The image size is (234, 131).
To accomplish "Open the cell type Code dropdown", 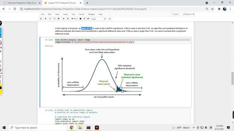I will pyautogui.click(x=99, y=19).
